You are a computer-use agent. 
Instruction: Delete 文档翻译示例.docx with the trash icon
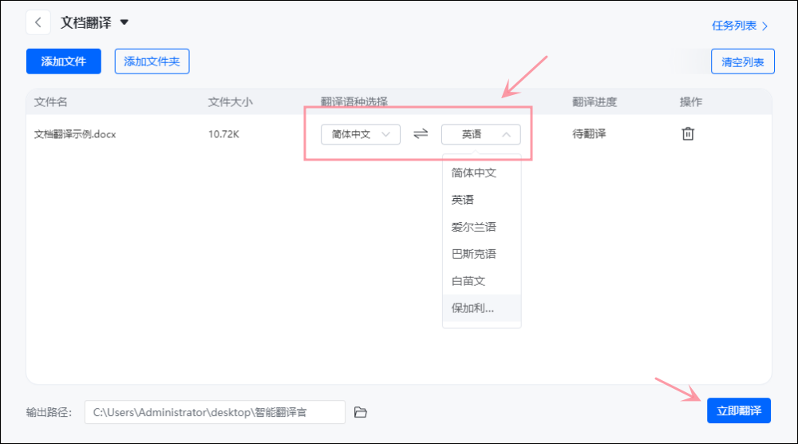688,134
